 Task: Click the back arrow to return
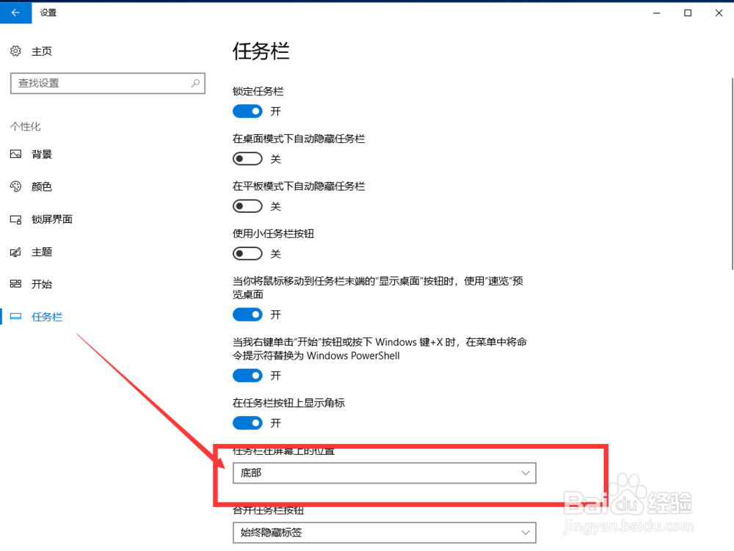tap(15, 12)
